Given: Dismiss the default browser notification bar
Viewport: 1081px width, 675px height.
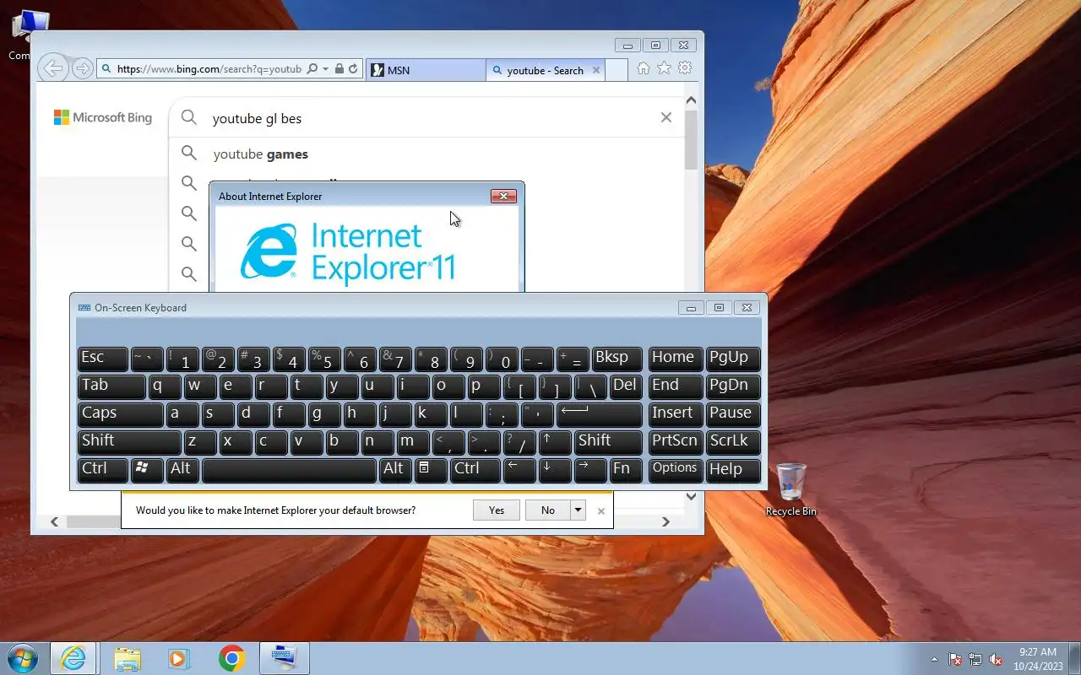Looking at the screenshot, I should [600, 510].
